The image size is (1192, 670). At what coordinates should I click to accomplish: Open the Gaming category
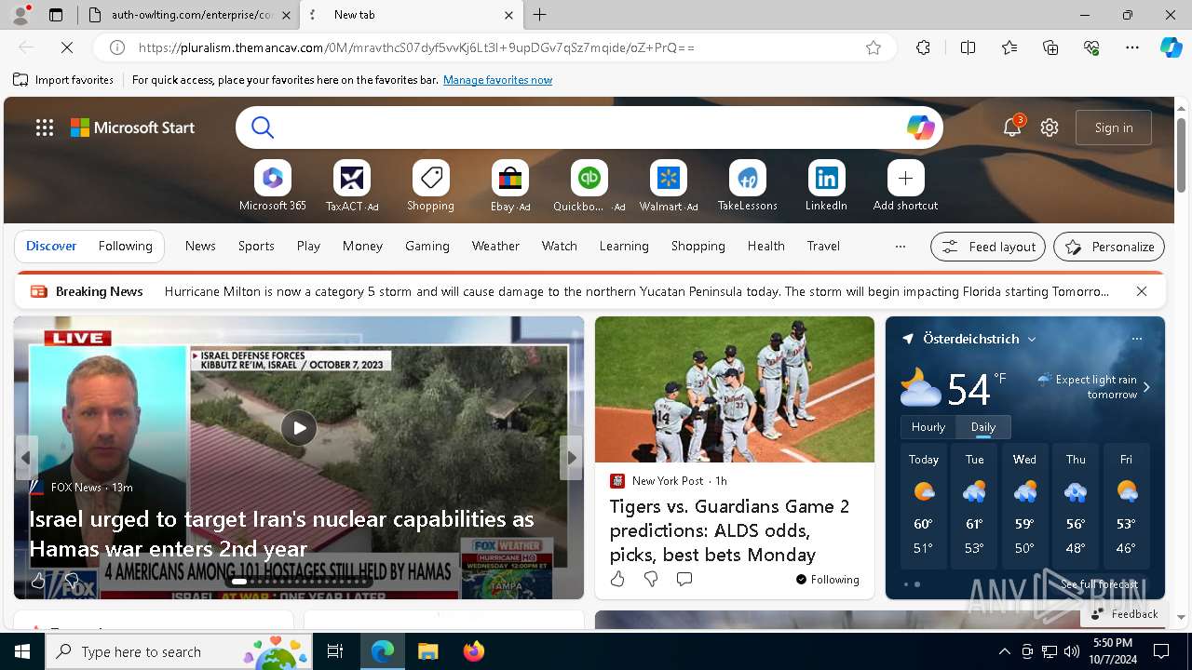tap(427, 246)
